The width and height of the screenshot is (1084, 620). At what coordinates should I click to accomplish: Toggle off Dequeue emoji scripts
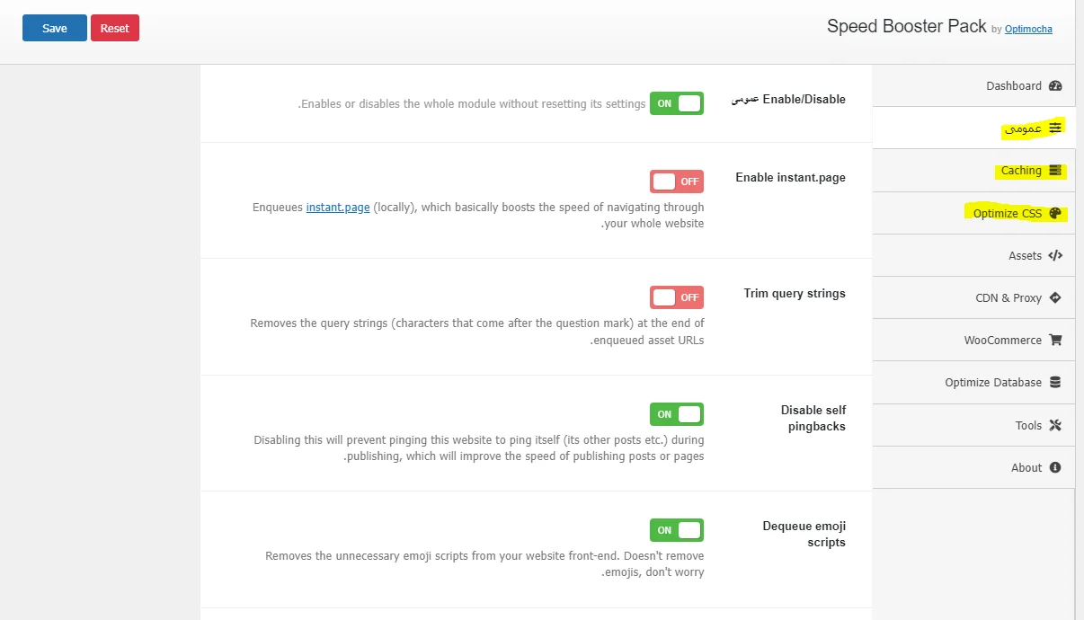click(676, 530)
